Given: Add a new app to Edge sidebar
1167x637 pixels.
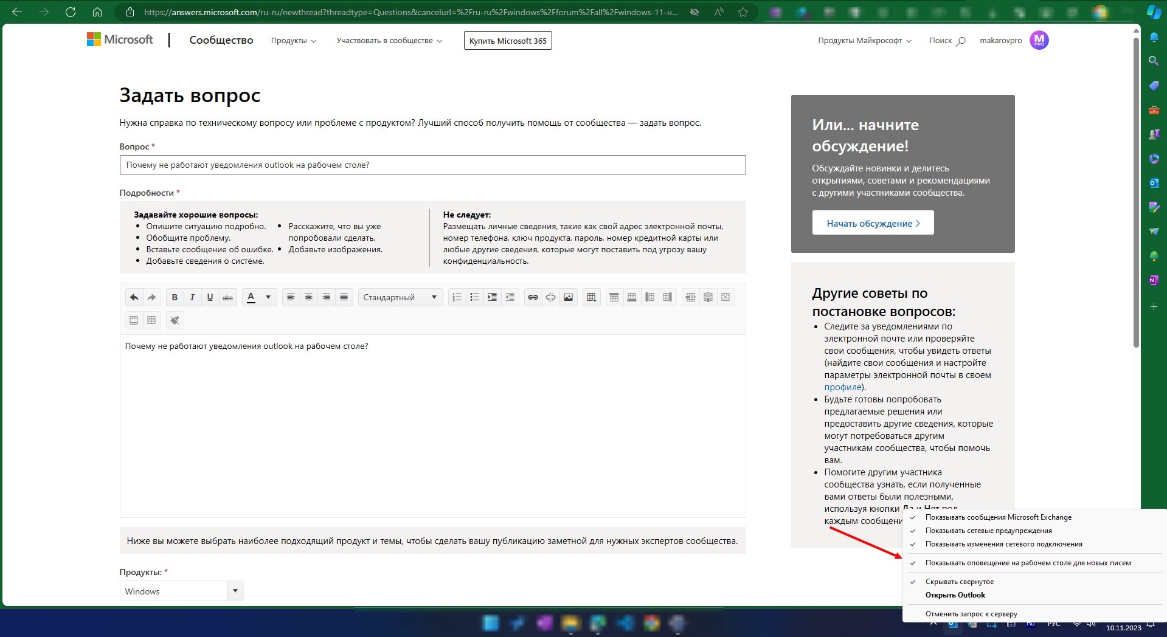Looking at the screenshot, I should (1154, 307).
